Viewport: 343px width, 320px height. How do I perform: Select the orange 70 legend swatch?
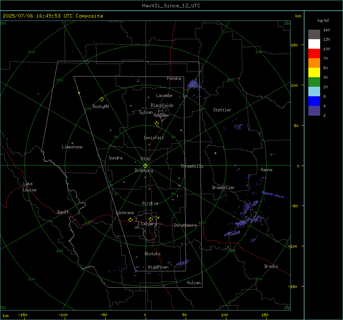coord(314,63)
